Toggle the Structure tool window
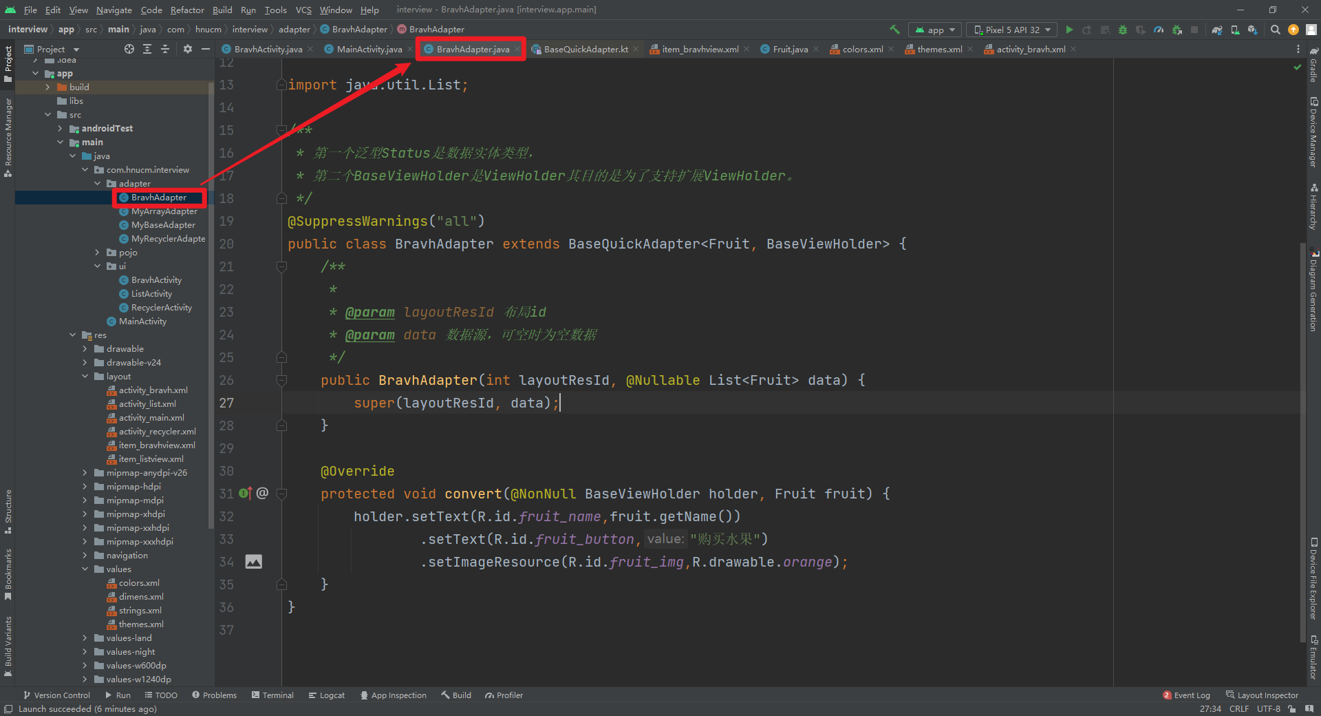This screenshot has width=1321, height=716. pos(8,512)
